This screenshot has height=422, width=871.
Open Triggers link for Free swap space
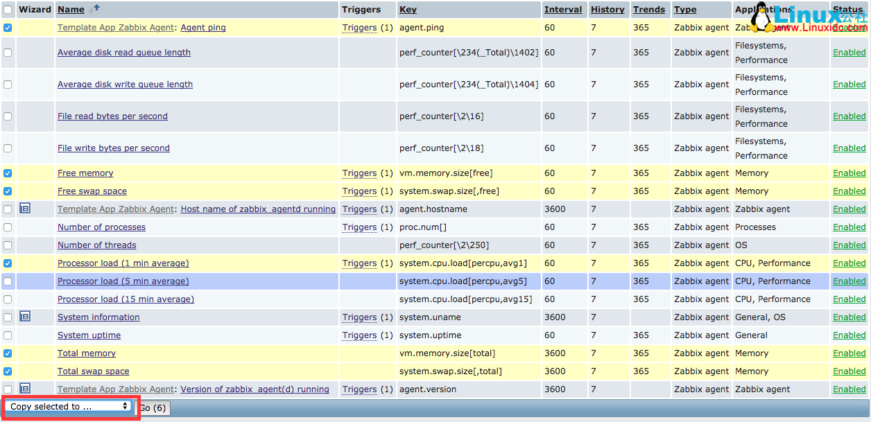coord(359,191)
